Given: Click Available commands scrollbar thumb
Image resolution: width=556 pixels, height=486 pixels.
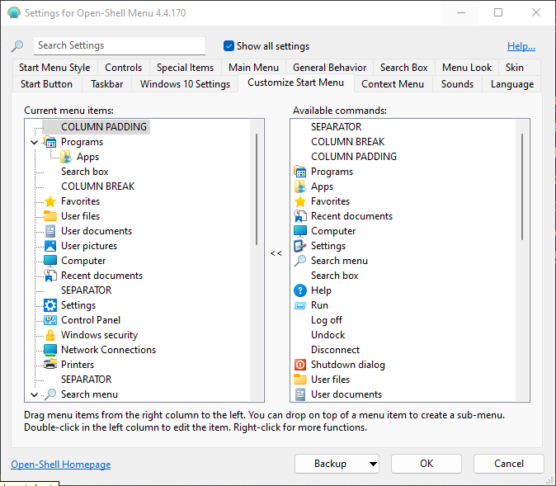Looking at the screenshot, I should coord(521,187).
